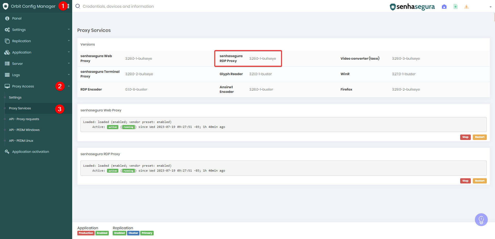Click the Application activation key icon
495x239 pixels.
click(7, 152)
